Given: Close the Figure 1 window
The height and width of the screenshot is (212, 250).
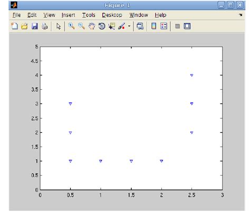Looking at the screenshot, I should click(239, 5).
